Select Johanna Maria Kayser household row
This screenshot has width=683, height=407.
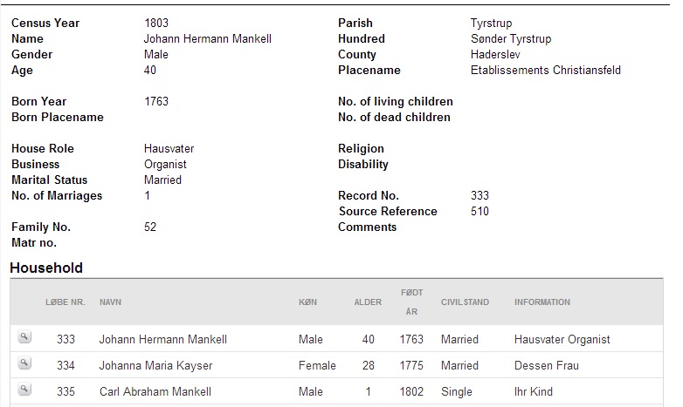point(336,365)
